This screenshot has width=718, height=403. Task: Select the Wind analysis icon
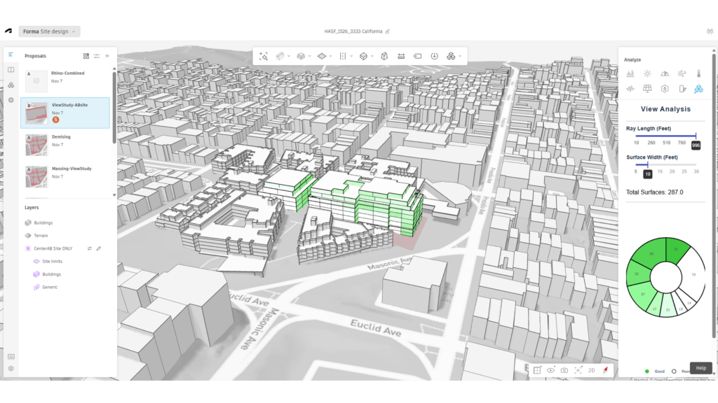(681, 73)
